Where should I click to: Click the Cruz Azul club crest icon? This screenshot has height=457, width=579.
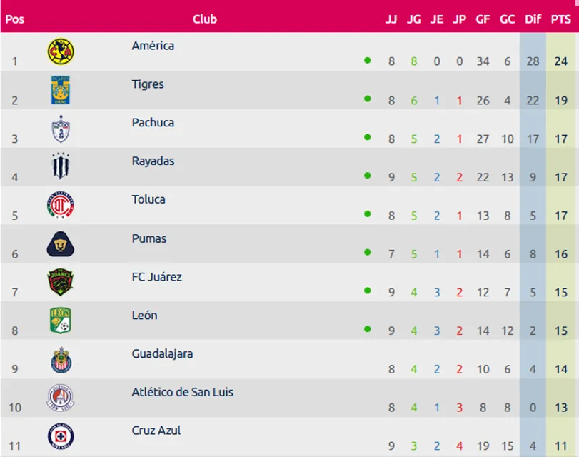click(x=61, y=436)
